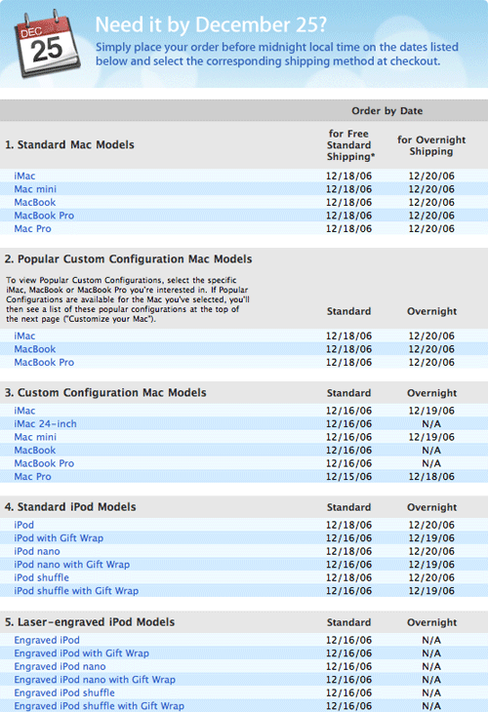The image size is (488, 712).
Task: Open the Engraved iPod nano link
Action: [x=60, y=666]
